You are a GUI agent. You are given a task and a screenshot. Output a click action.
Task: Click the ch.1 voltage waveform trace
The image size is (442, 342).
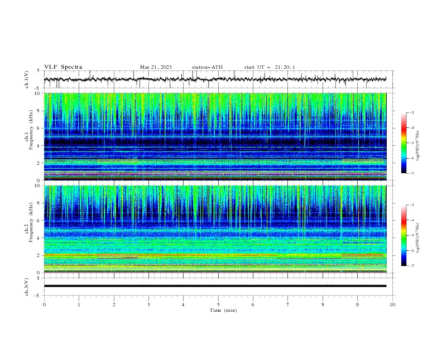tap(215, 79)
